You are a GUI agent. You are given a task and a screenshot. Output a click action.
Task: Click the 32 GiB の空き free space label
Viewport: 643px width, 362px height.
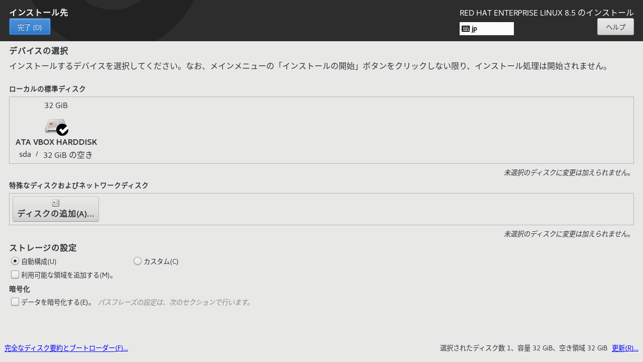click(68, 154)
